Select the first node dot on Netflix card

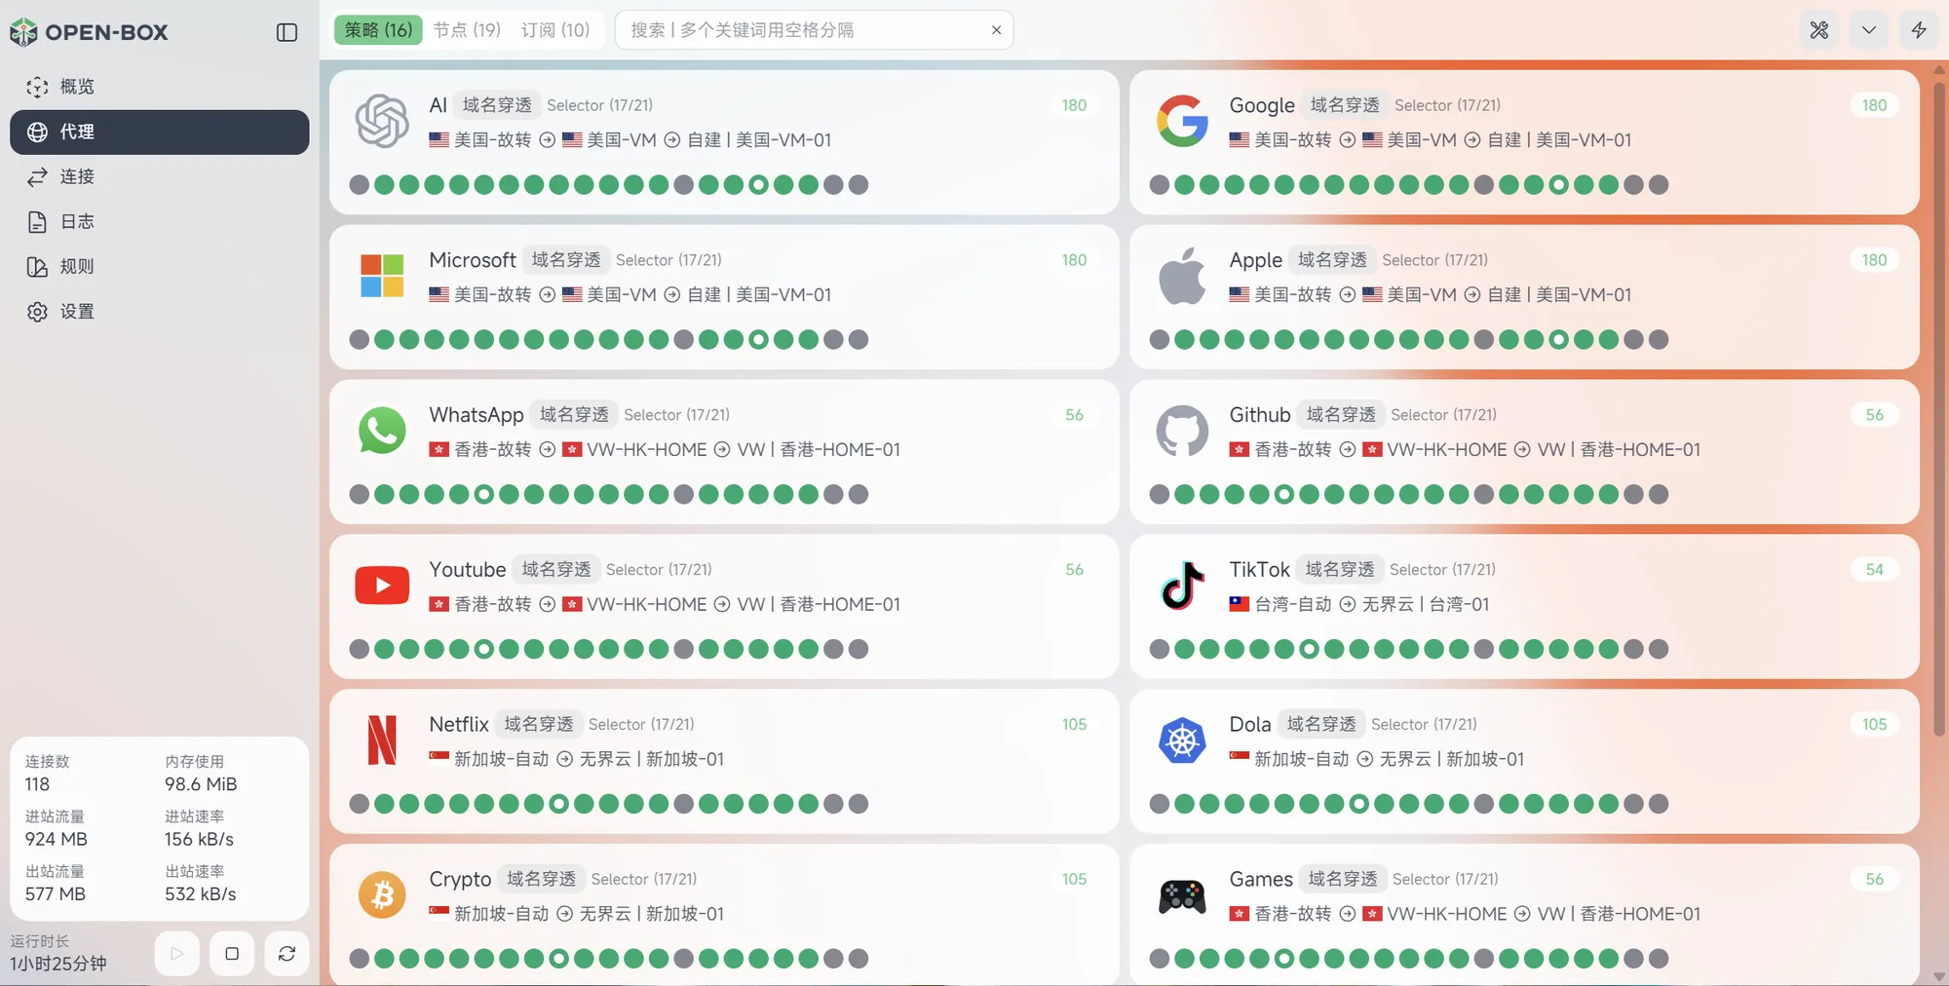click(x=359, y=805)
